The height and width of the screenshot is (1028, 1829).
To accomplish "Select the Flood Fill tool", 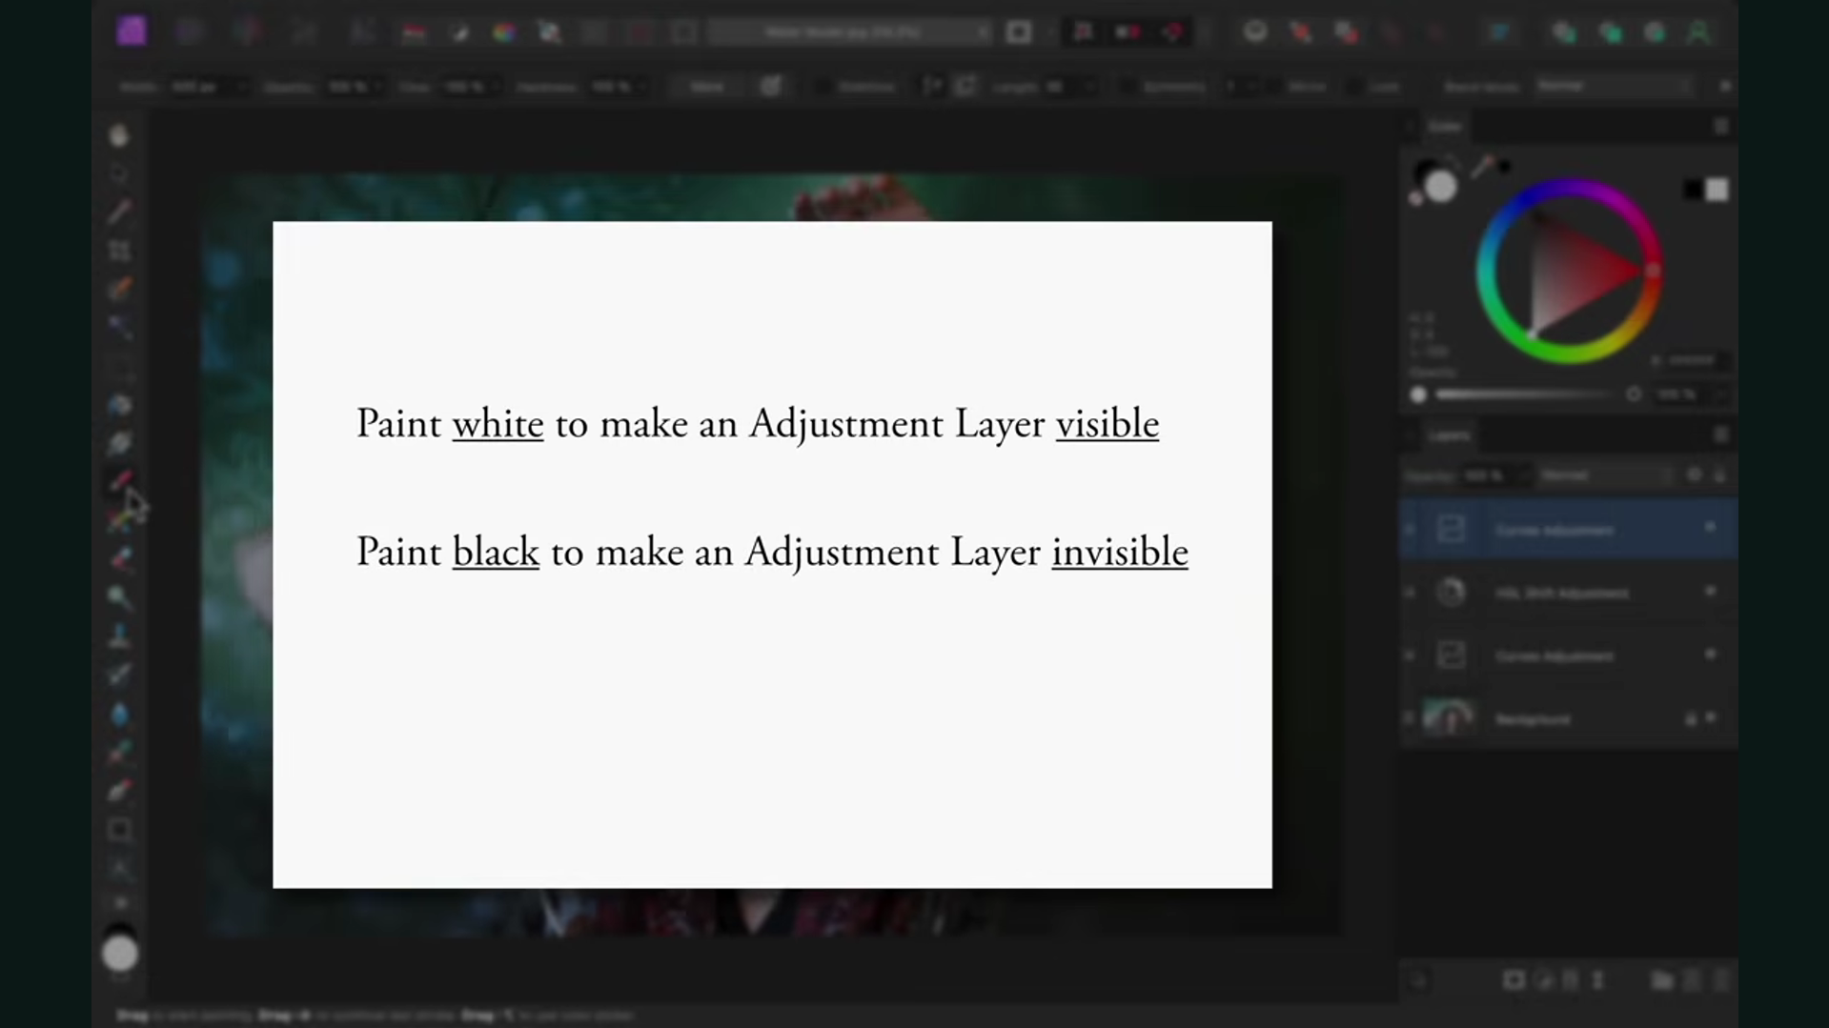I will click(119, 406).
